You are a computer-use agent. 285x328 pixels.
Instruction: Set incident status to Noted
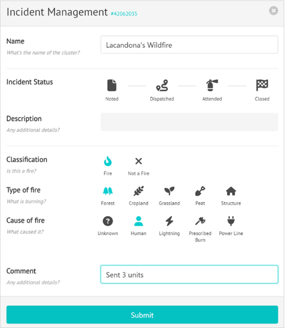click(112, 85)
